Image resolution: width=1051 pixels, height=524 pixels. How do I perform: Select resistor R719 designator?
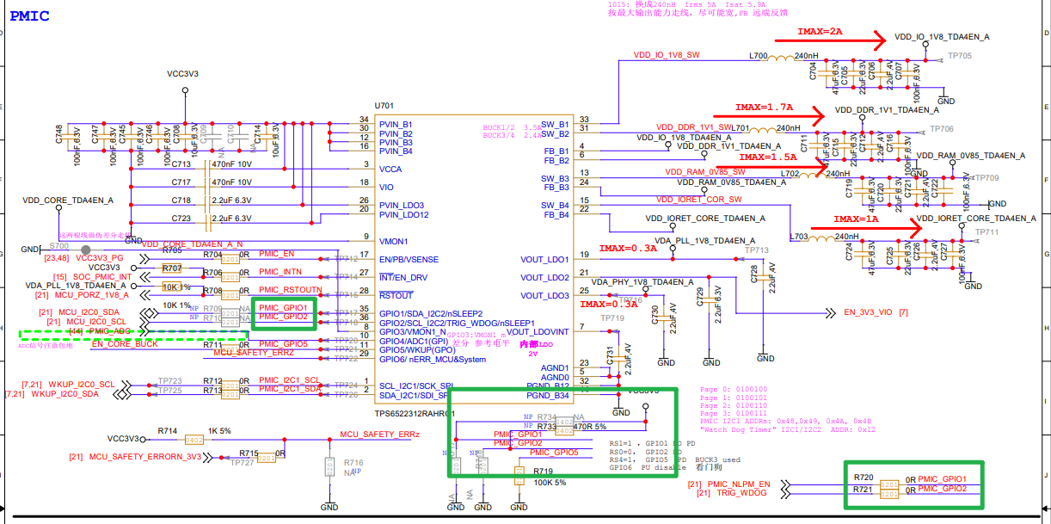point(543,472)
